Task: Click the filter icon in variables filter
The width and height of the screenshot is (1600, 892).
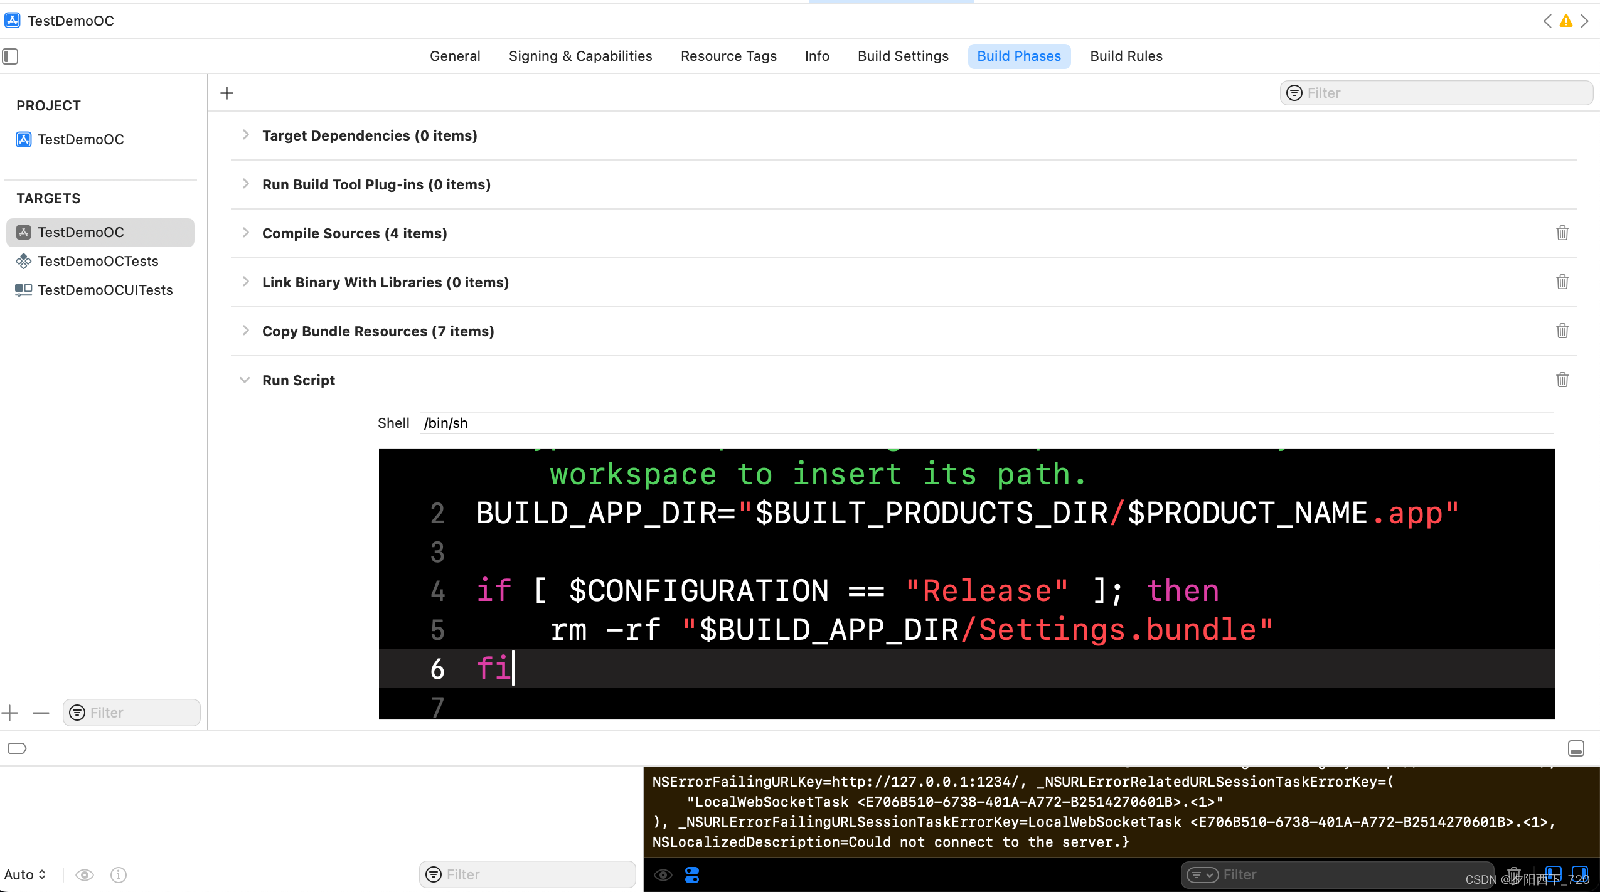Action: coord(434,874)
